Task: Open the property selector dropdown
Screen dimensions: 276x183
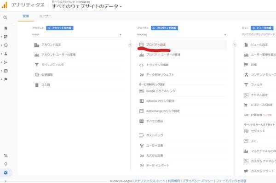Action: point(182,34)
